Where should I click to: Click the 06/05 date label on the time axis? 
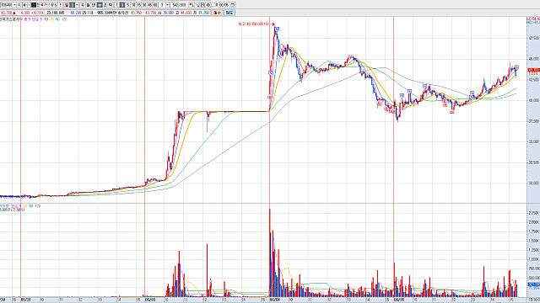(399, 300)
